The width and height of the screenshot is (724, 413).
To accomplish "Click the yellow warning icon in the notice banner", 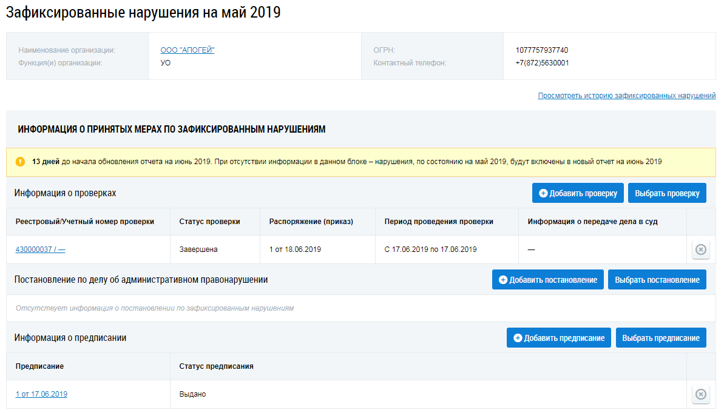I will point(20,162).
